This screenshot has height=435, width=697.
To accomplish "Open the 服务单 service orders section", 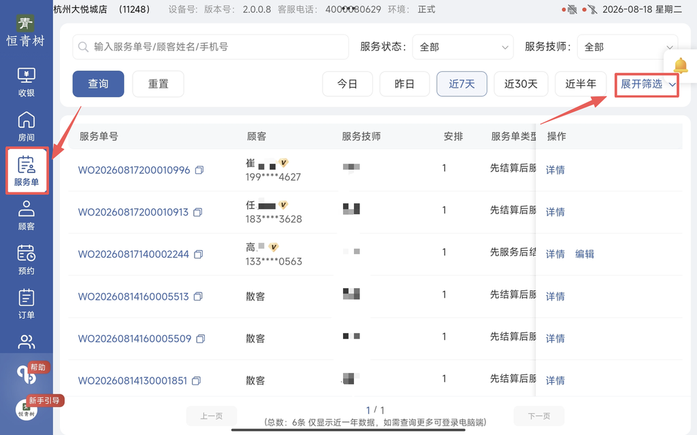I will [x=27, y=171].
